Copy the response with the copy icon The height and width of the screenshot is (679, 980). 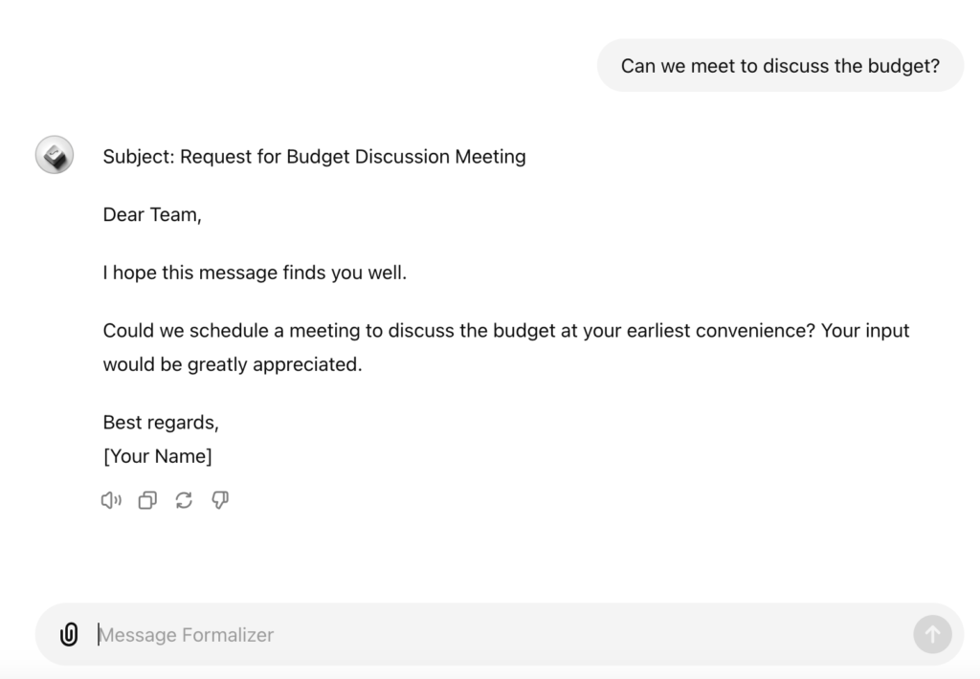(x=147, y=500)
